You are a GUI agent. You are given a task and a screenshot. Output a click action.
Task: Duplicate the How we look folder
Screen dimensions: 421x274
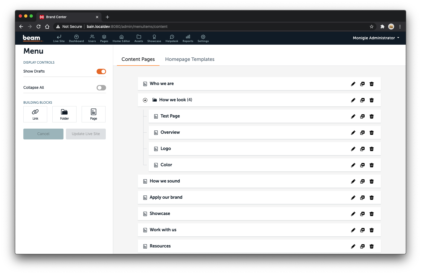[362, 100]
